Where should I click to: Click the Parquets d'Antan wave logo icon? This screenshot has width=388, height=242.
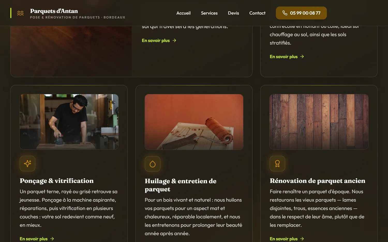coord(20,13)
